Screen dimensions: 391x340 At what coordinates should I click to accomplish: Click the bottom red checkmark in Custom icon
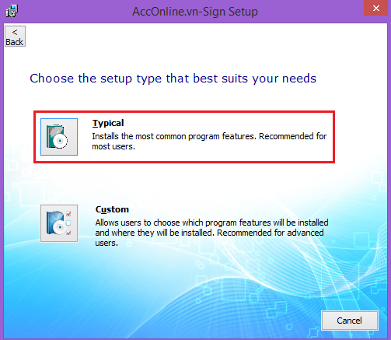[x=68, y=233]
